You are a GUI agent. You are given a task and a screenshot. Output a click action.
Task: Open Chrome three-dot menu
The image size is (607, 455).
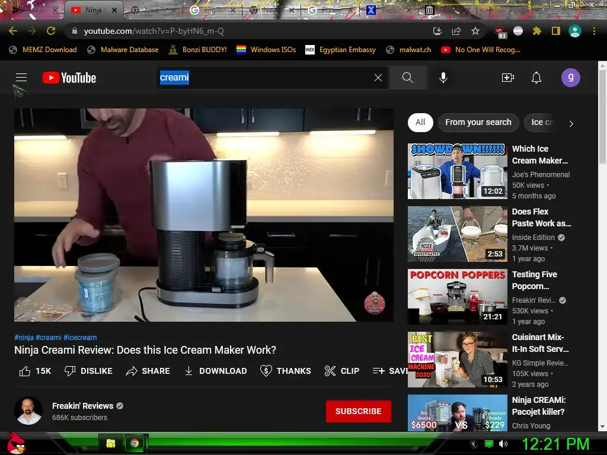pyautogui.click(x=594, y=31)
